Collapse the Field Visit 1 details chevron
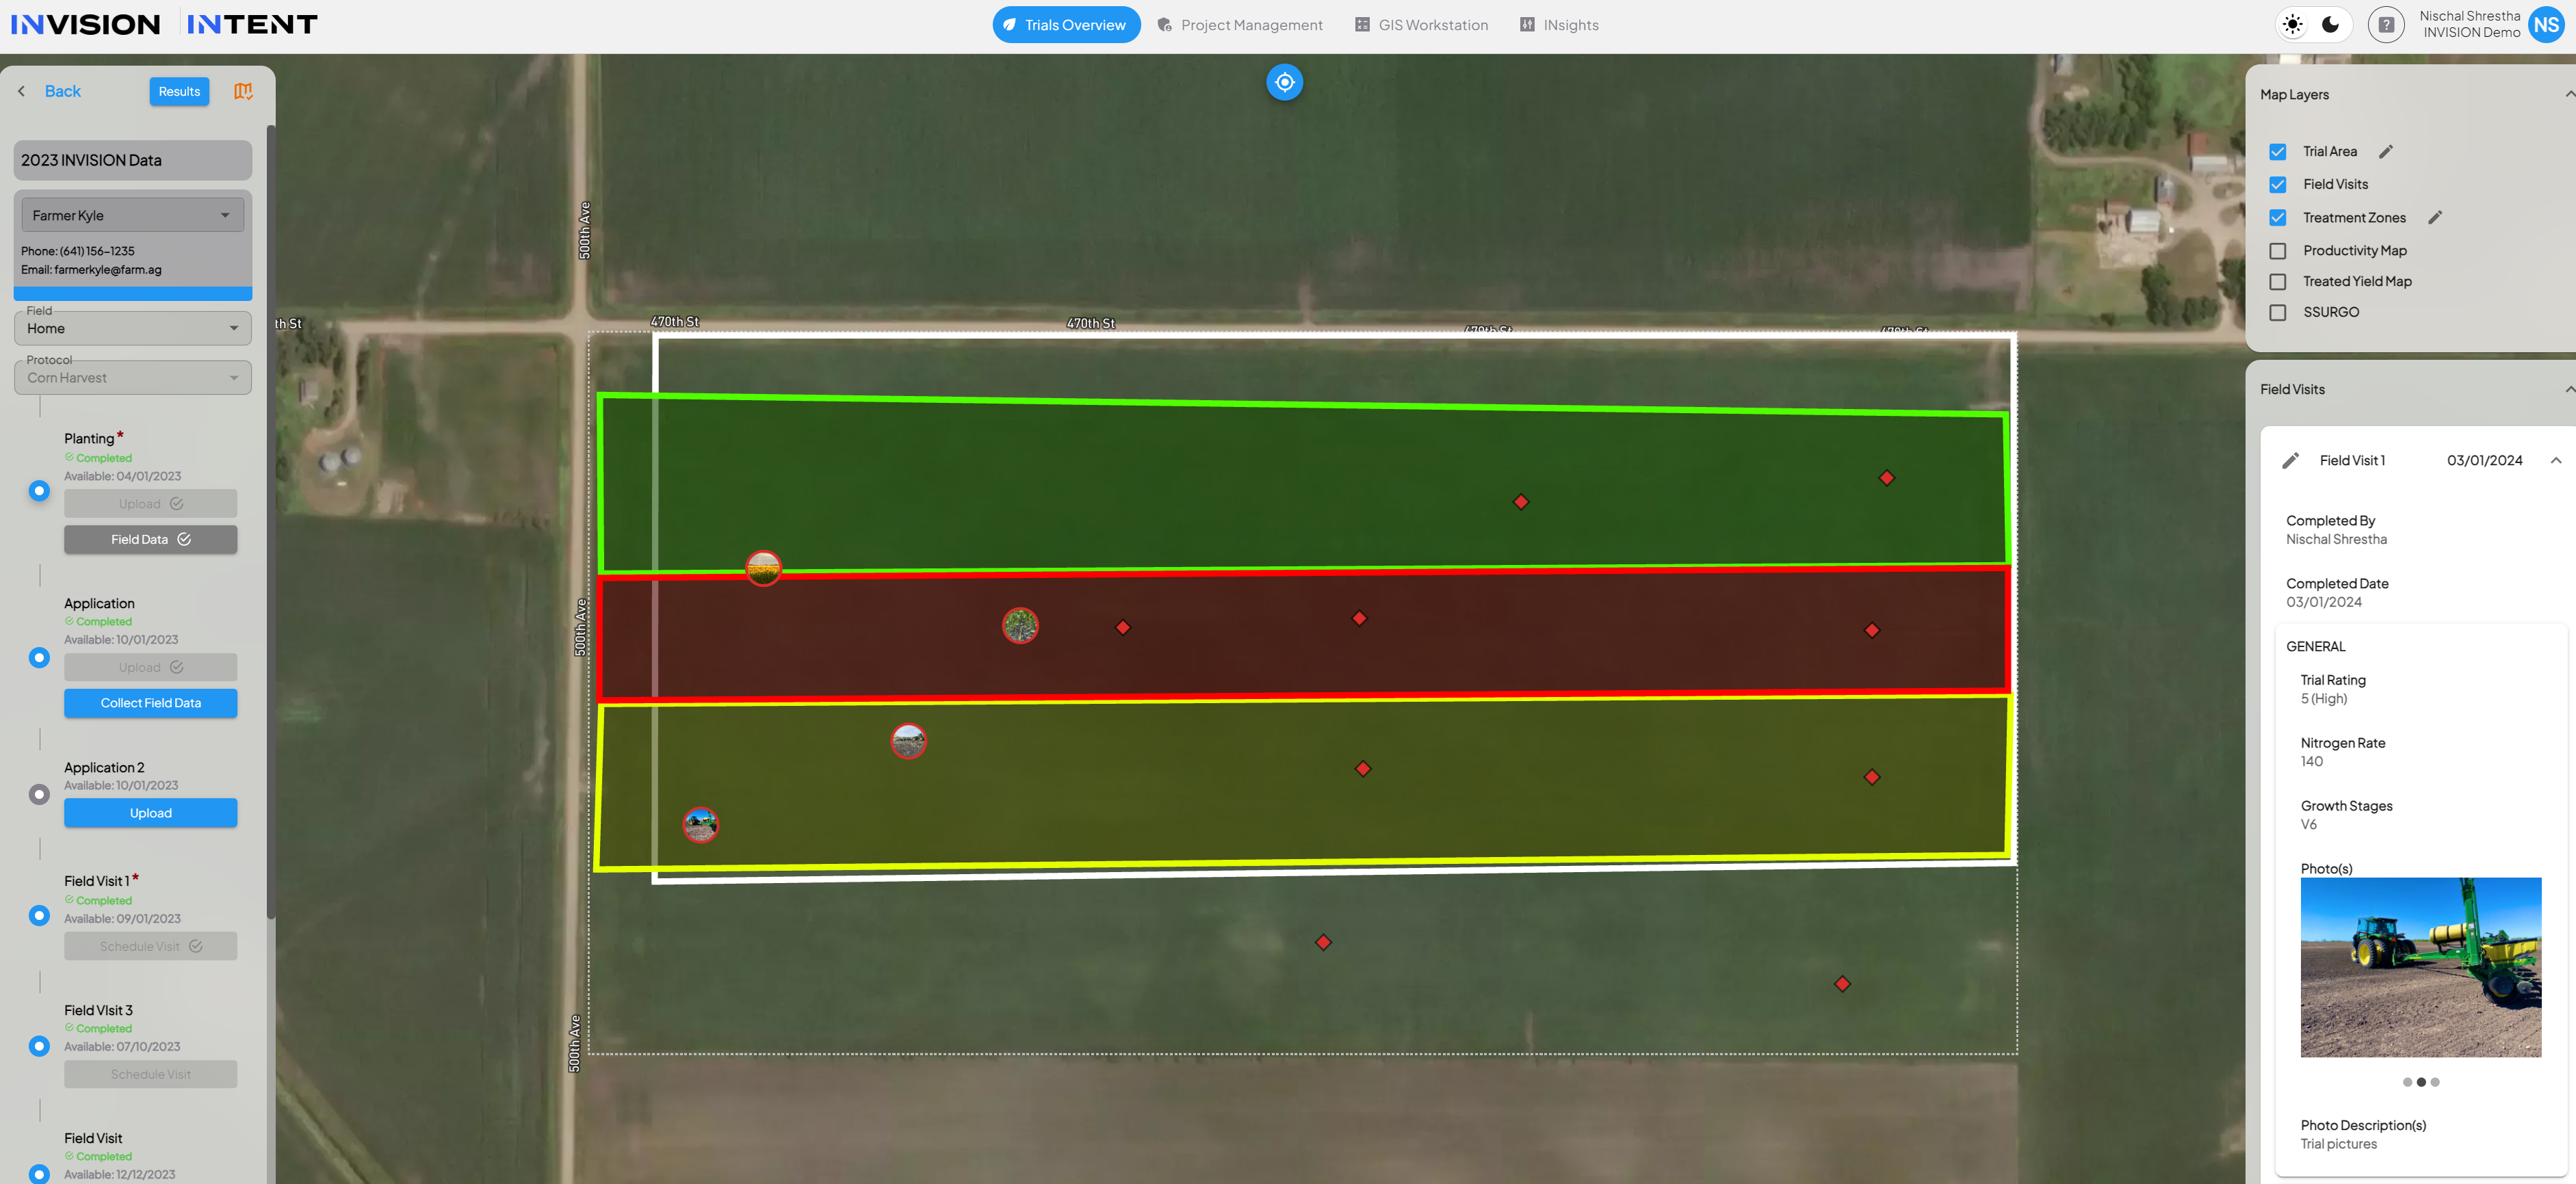Screen dimensions: 2576x1184 (2555, 461)
